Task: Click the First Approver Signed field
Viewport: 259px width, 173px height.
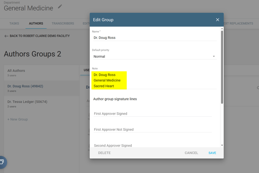Action: 153,114
